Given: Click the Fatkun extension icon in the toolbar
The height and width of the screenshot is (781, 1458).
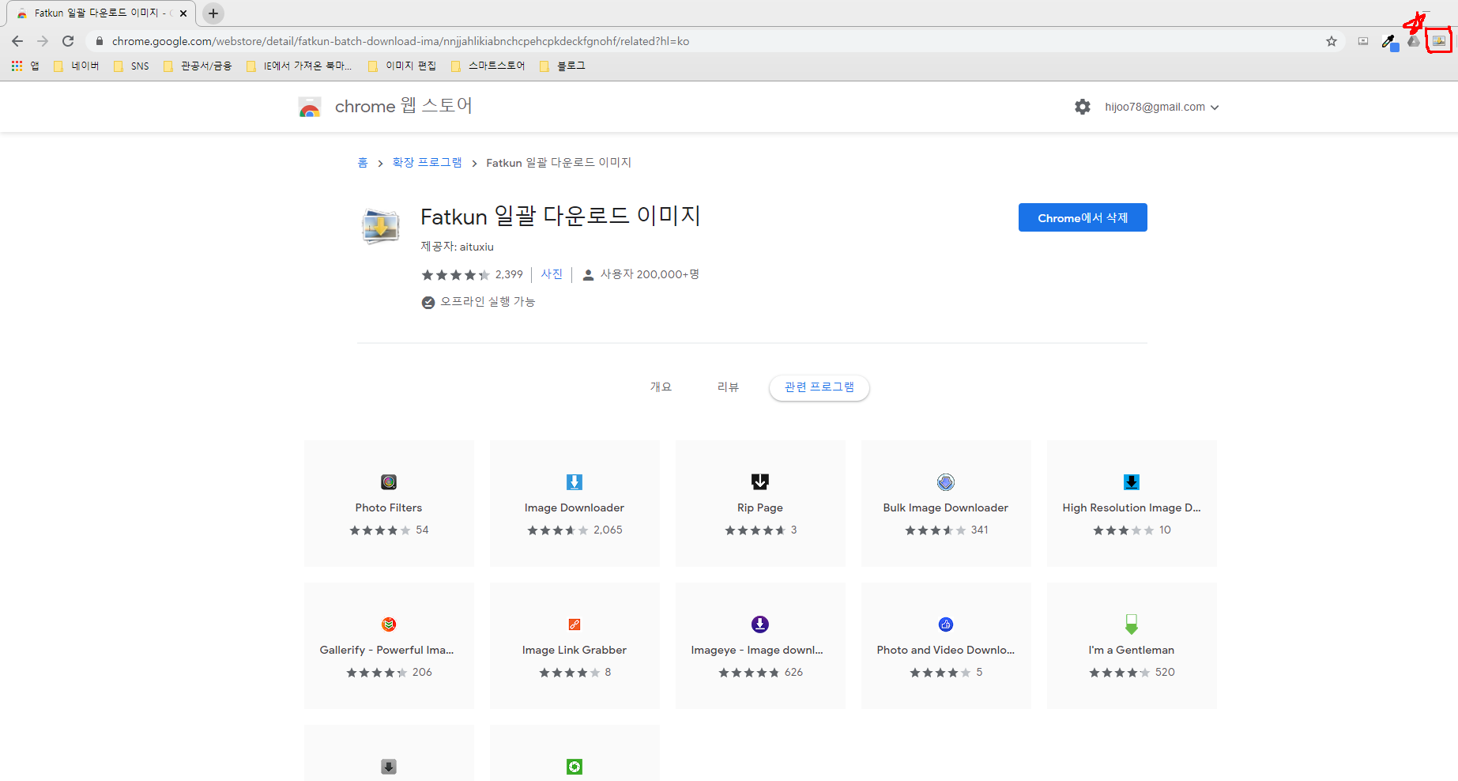Looking at the screenshot, I should point(1439,41).
